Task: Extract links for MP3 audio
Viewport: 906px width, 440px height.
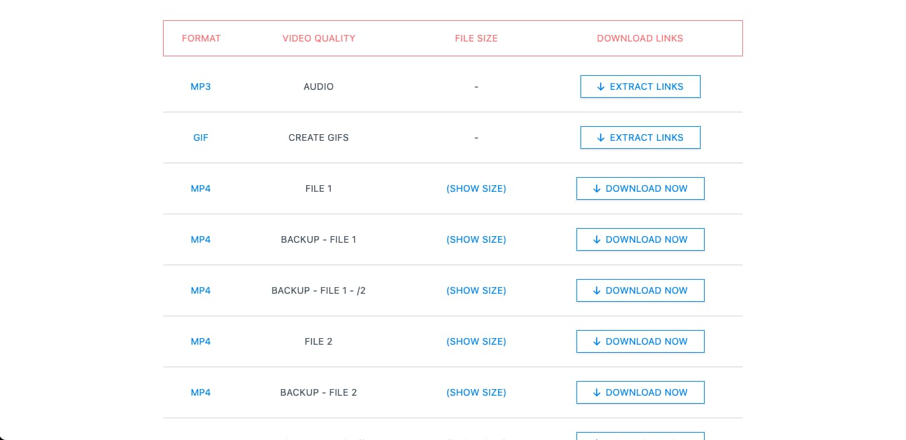Action: 640,87
